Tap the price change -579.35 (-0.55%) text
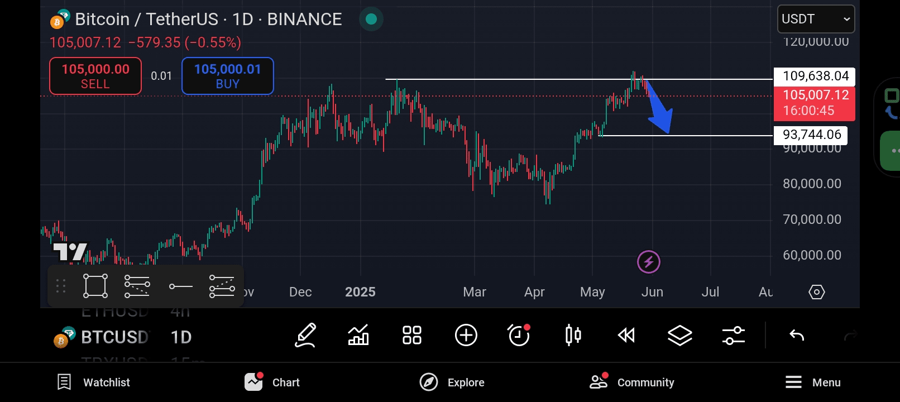The width and height of the screenshot is (900, 402). [x=184, y=42]
